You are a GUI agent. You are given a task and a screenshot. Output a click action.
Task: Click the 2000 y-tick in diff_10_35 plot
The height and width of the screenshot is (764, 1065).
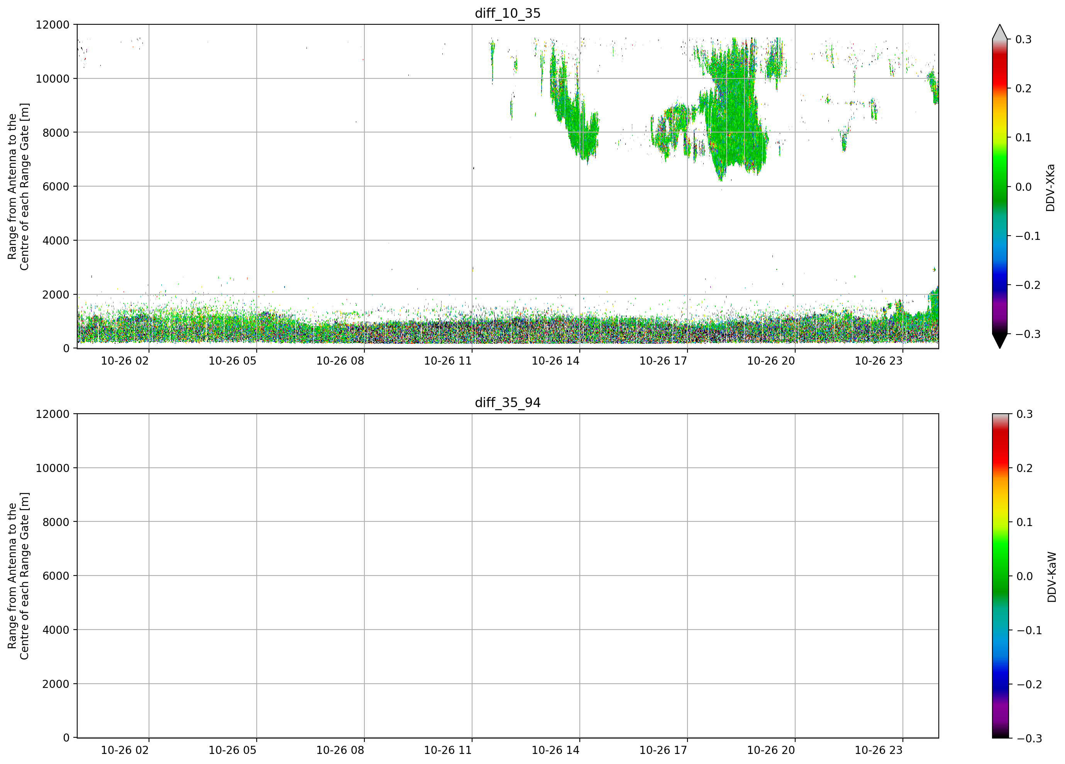[56, 295]
